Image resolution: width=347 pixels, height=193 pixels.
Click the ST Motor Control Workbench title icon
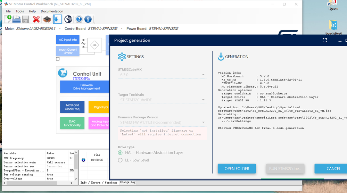(6, 4)
